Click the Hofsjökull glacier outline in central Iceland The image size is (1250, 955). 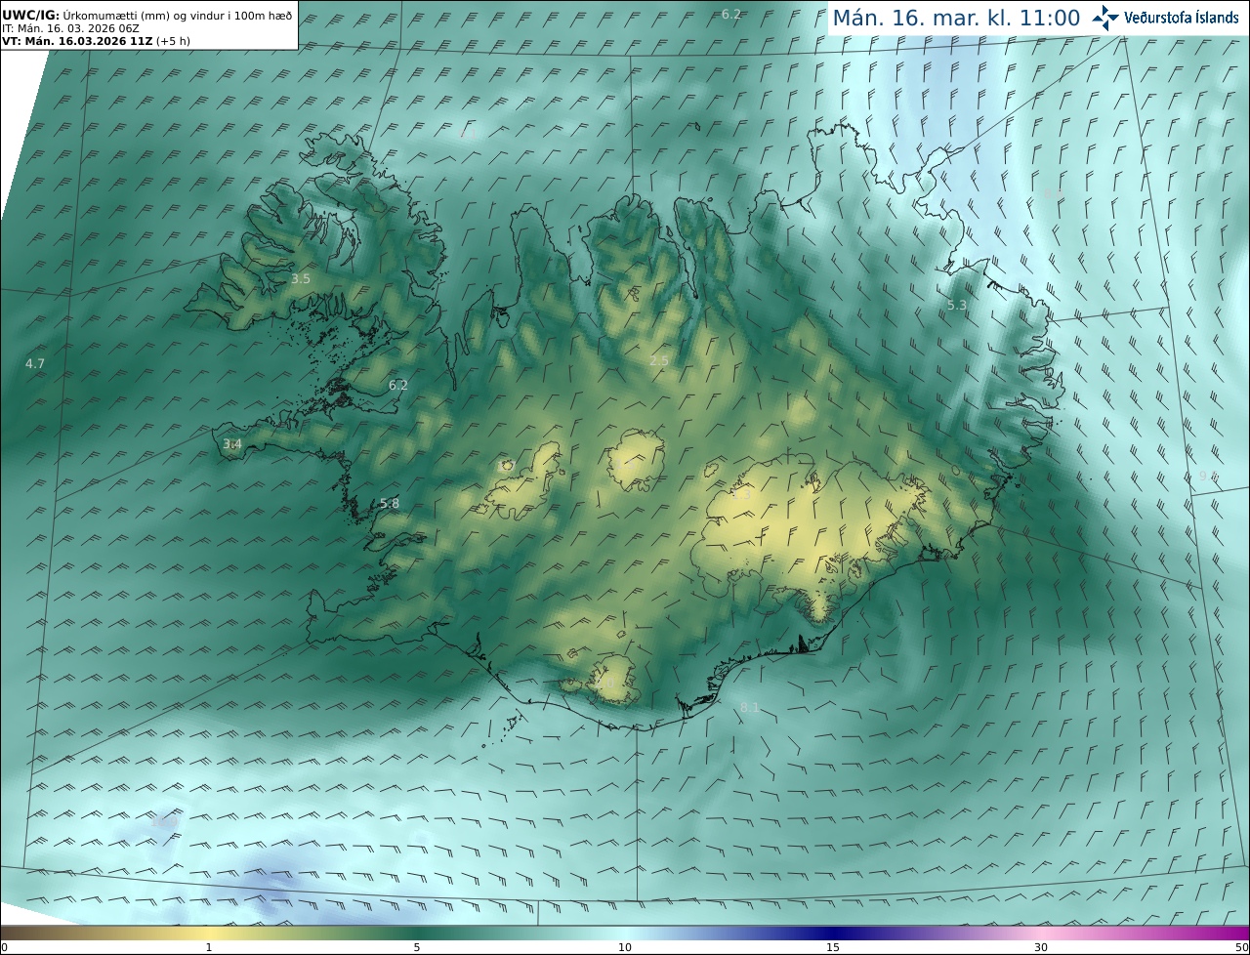point(636,458)
